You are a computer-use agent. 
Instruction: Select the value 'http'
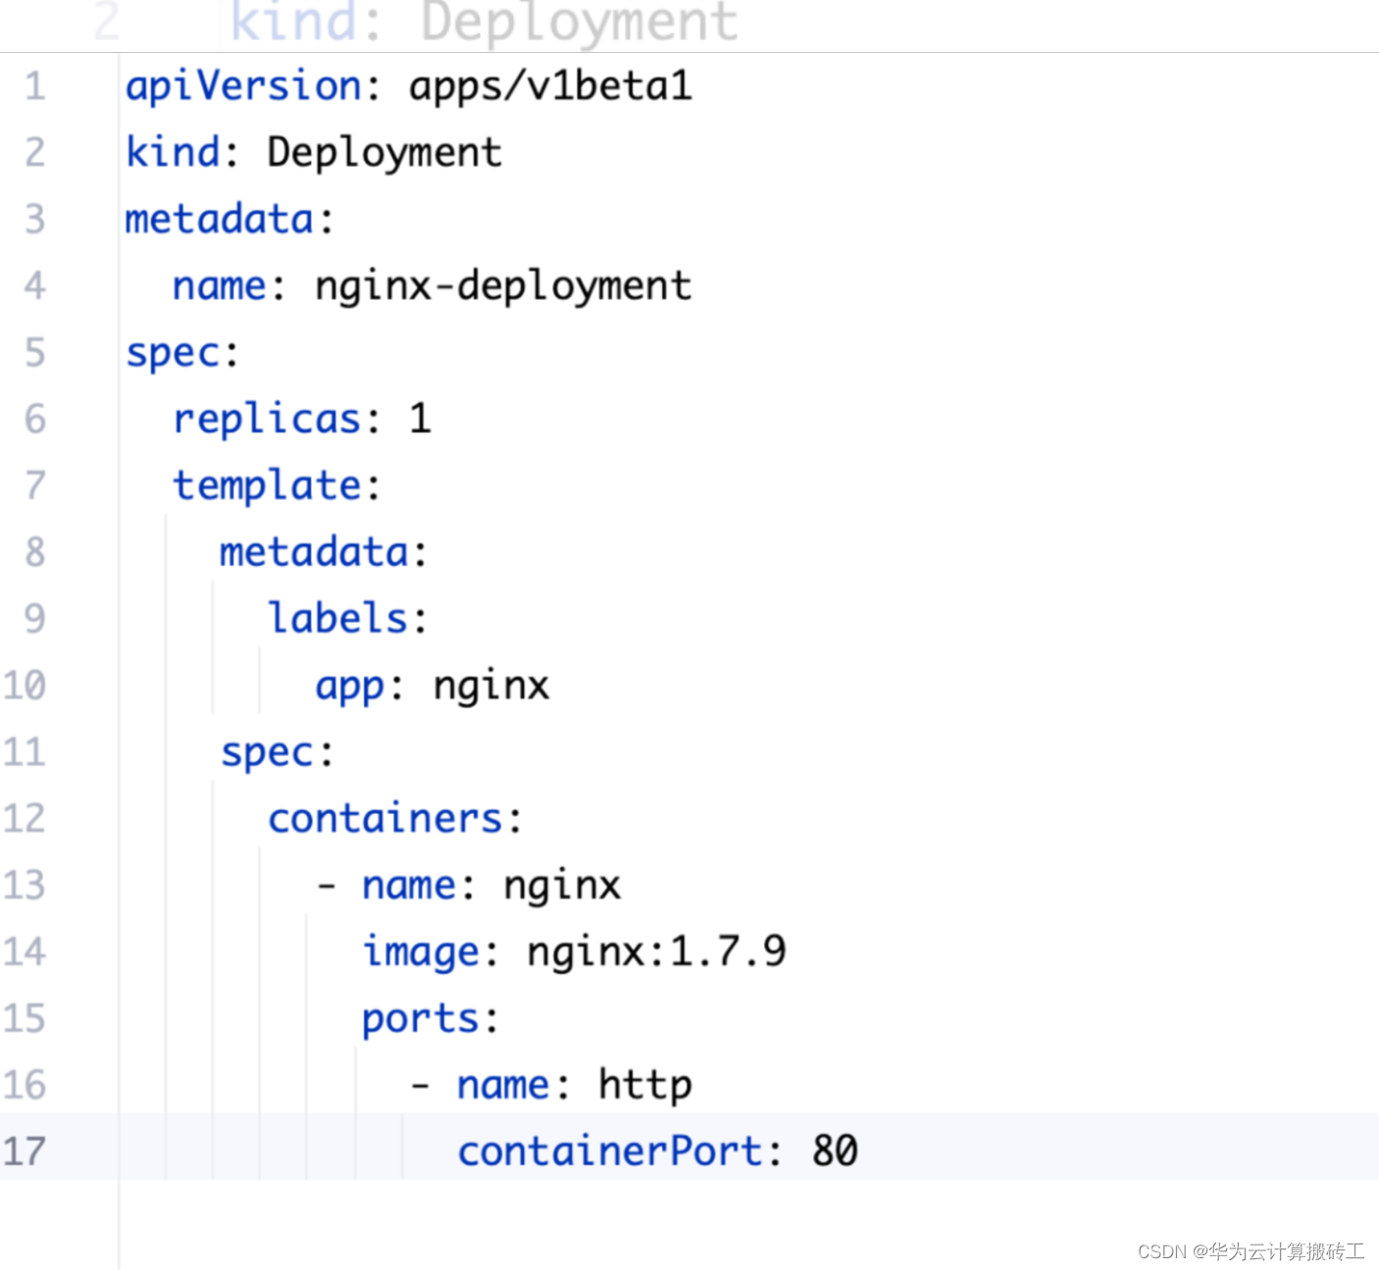click(x=645, y=1085)
